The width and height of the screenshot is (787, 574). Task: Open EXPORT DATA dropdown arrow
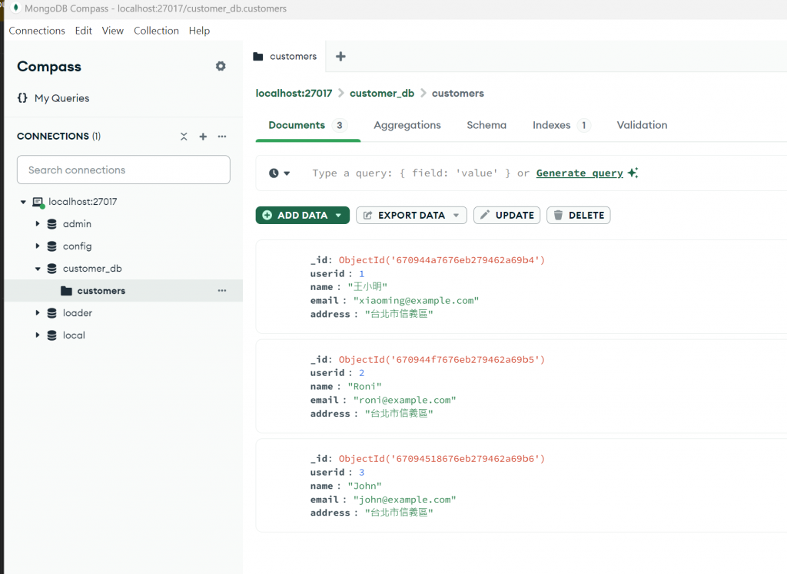point(457,215)
